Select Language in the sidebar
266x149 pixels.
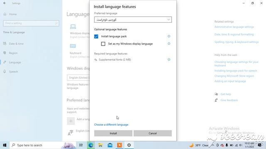pyautogui.click(x=15, y=62)
